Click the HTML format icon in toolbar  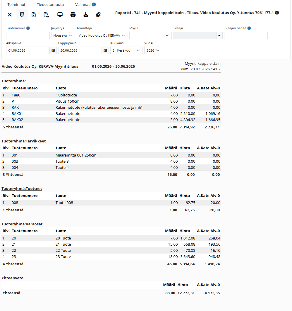[x=22, y=14]
